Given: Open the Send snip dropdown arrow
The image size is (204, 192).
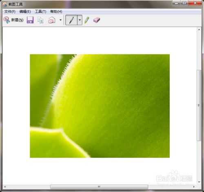Looking at the screenshot, I should 61,20.
